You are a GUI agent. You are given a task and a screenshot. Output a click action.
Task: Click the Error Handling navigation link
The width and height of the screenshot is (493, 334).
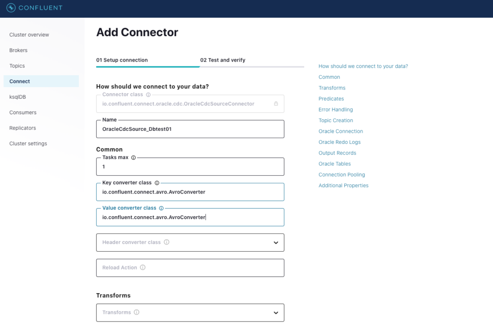336,109
